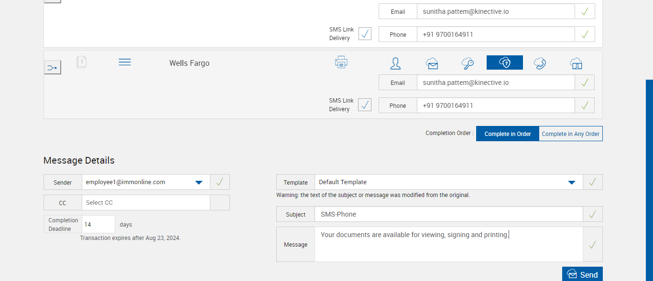Click the arrow routing button in Wells Fargo row

coord(53,68)
